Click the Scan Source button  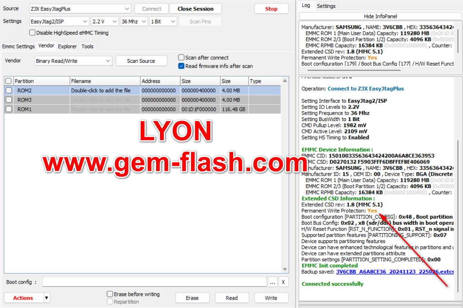click(x=141, y=61)
